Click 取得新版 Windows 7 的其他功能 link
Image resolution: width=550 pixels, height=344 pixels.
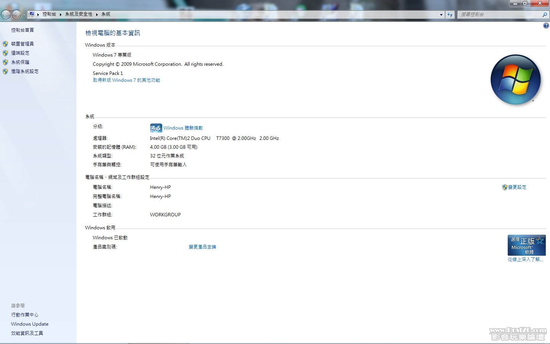tap(126, 80)
